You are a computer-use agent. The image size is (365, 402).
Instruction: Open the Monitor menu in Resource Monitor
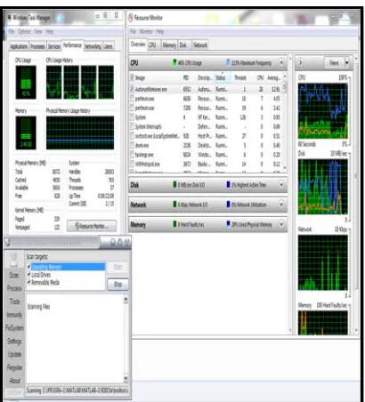point(146,31)
